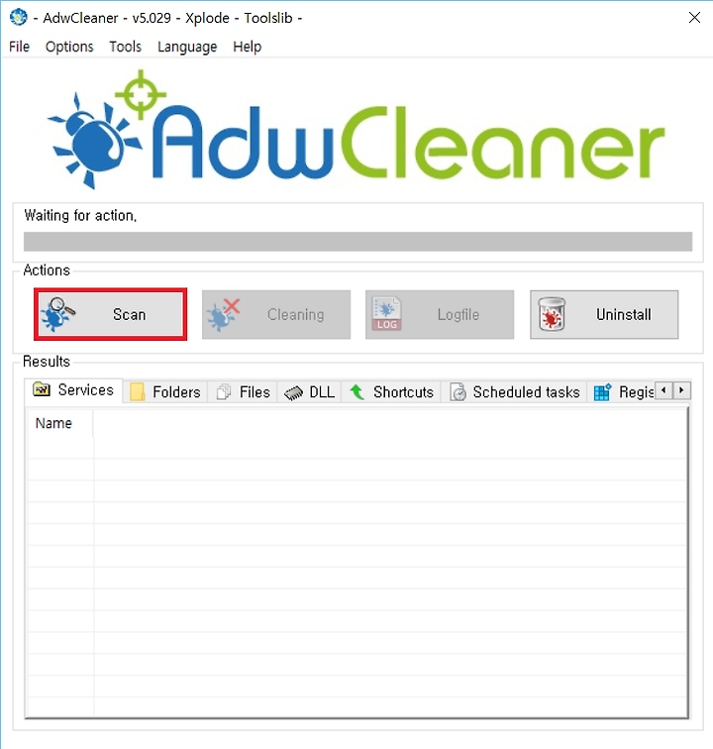Click the Uninstall trash can icon
This screenshot has height=749, width=713.
[x=552, y=314]
